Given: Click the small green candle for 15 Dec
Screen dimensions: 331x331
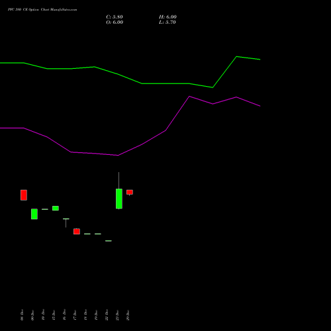Looking at the screenshot, I should point(56,208).
